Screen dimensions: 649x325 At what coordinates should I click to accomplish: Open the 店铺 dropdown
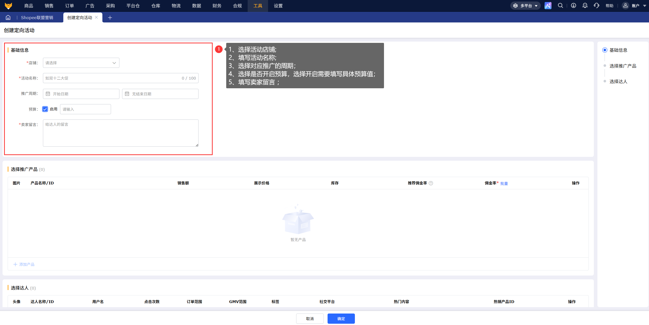click(81, 63)
